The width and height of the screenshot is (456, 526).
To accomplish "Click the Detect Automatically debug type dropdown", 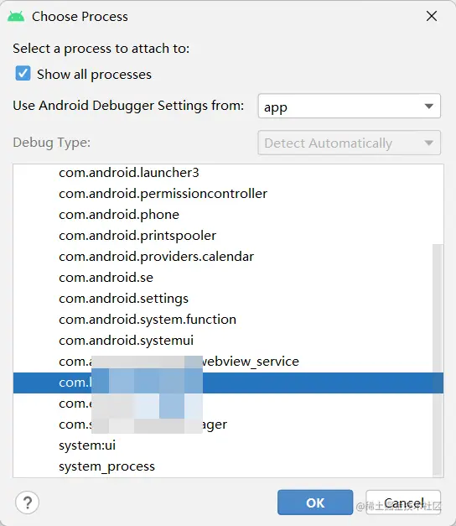I will tap(349, 143).
